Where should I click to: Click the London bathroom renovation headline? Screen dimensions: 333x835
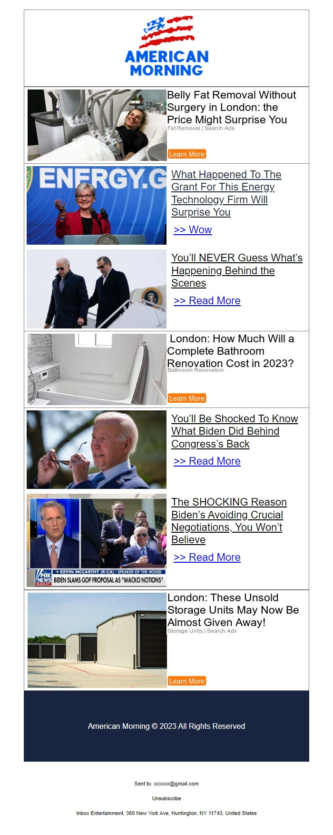pyautogui.click(x=231, y=351)
